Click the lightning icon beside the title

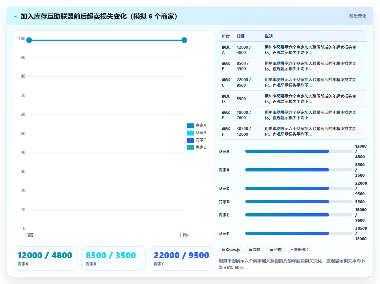click(x=16, y=17)
